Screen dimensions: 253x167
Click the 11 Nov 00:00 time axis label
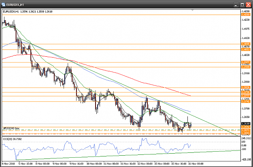click(111, 163)
